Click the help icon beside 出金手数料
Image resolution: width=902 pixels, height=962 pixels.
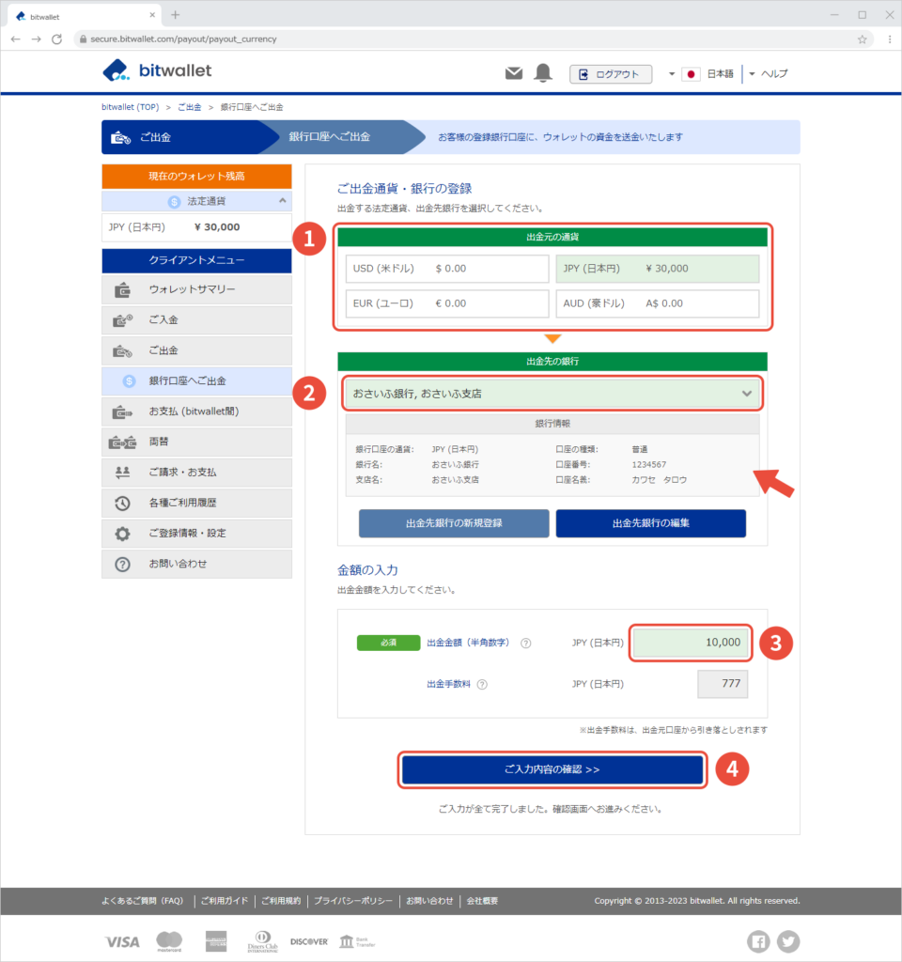(482, 684)
